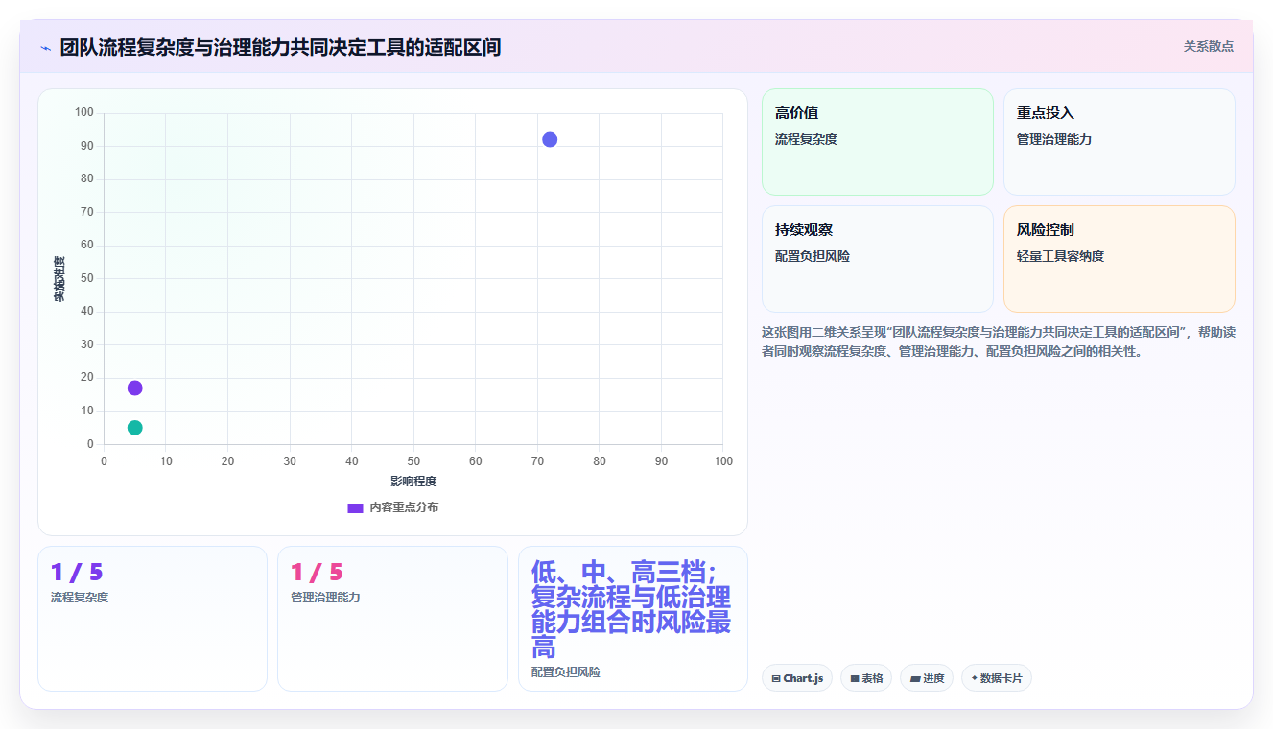This screenshot has width=1273, height=729.
Task: Click the 1 / 5 流程复杂度 stat card
Action: pos(153,619)
